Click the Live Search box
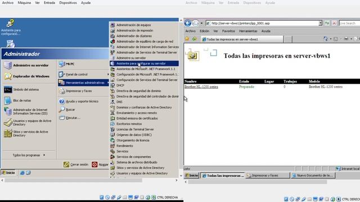Viewport: 360px width, 202px height. [x=349, y=23]
